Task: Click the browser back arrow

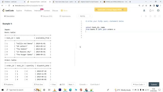Action: tap(2, 6)
